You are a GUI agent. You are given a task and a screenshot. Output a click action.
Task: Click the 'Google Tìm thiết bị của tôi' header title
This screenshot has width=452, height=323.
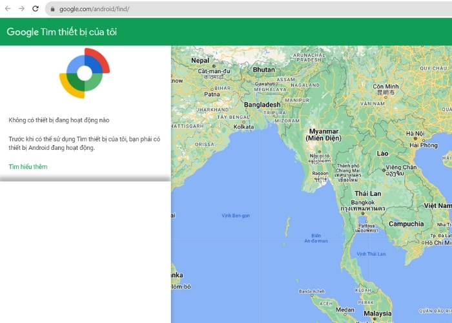[62, 32]
